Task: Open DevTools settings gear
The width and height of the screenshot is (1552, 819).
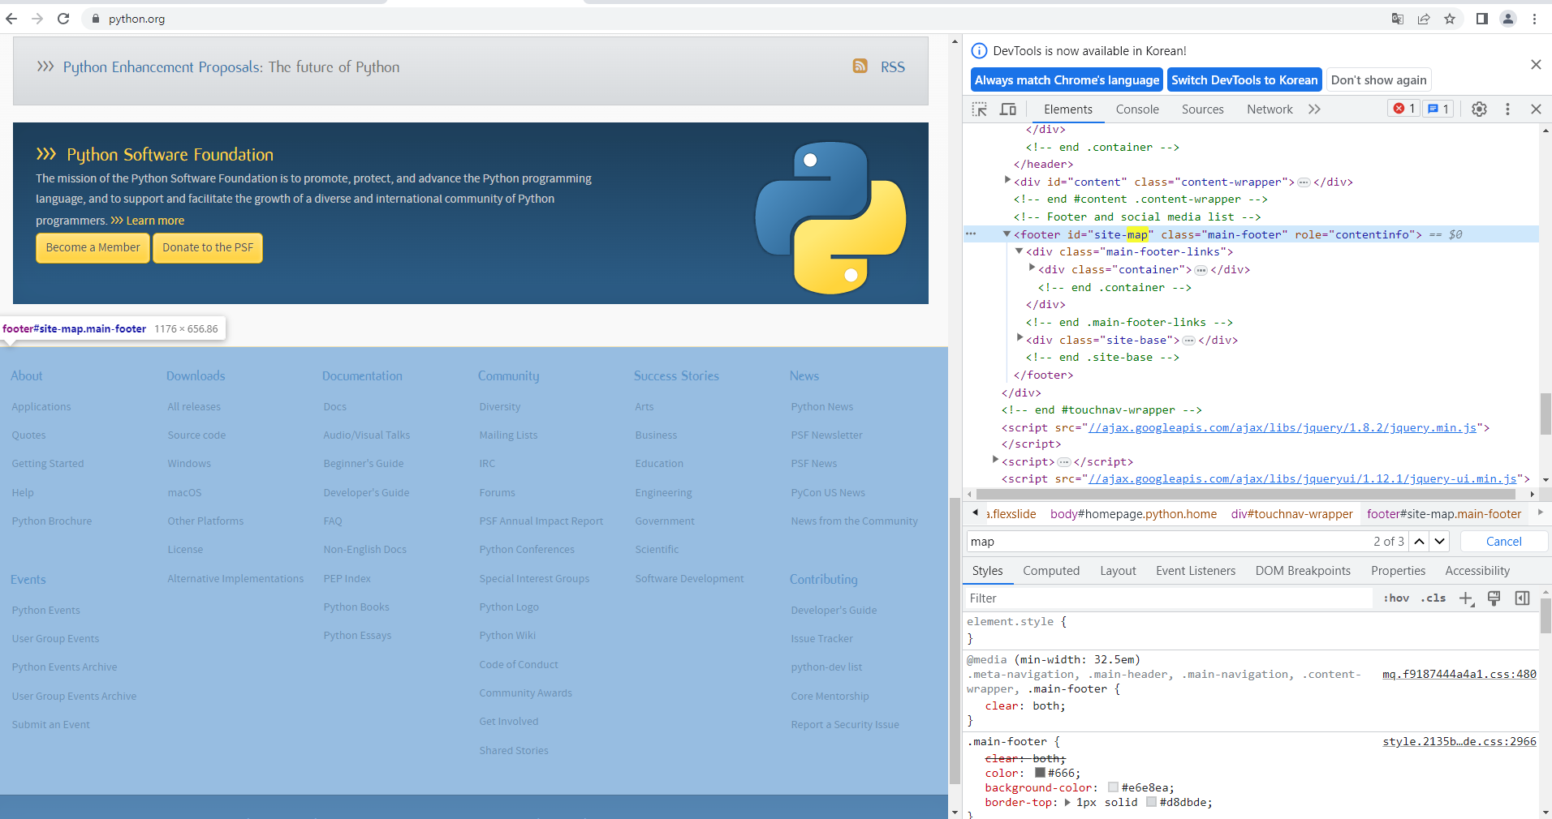Action: point(1480,109)
